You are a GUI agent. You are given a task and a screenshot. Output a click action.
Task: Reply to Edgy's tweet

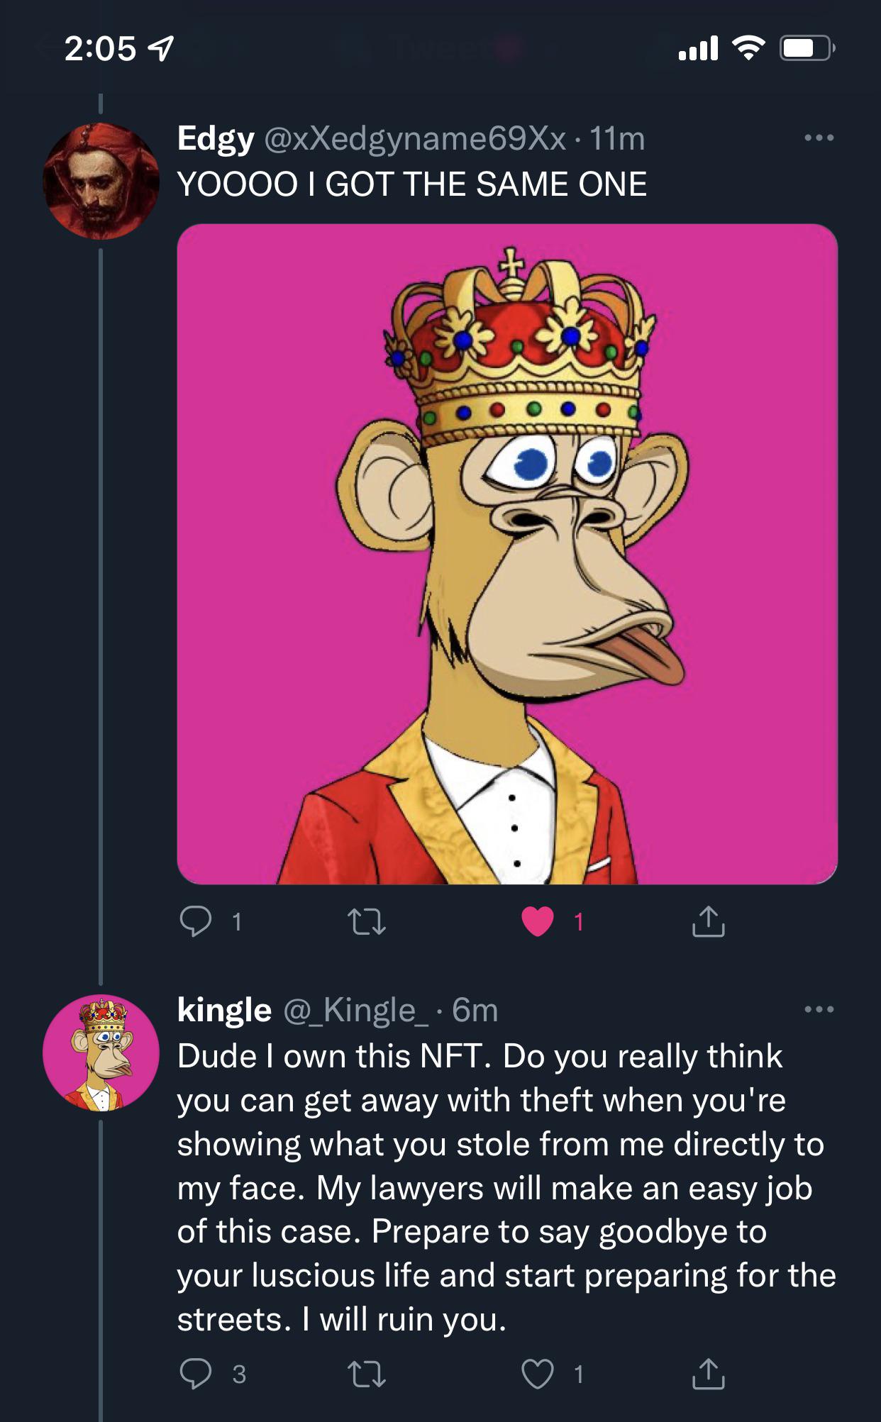196,921
